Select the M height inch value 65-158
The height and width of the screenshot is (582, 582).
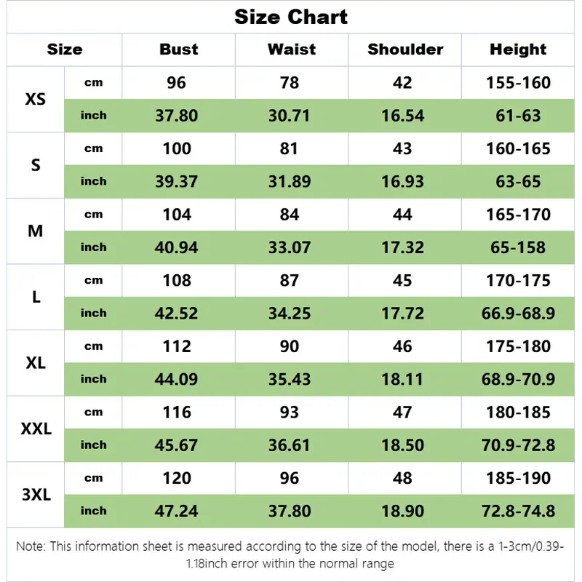pyautogui.click(x=518, y=247)
